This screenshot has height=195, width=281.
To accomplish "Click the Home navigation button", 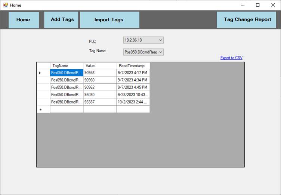I will pyautogui.click(x=24, y=20).
